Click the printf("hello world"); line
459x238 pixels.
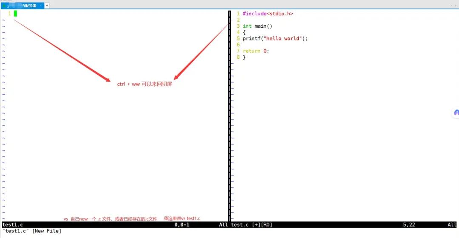[x=275, y=38]
